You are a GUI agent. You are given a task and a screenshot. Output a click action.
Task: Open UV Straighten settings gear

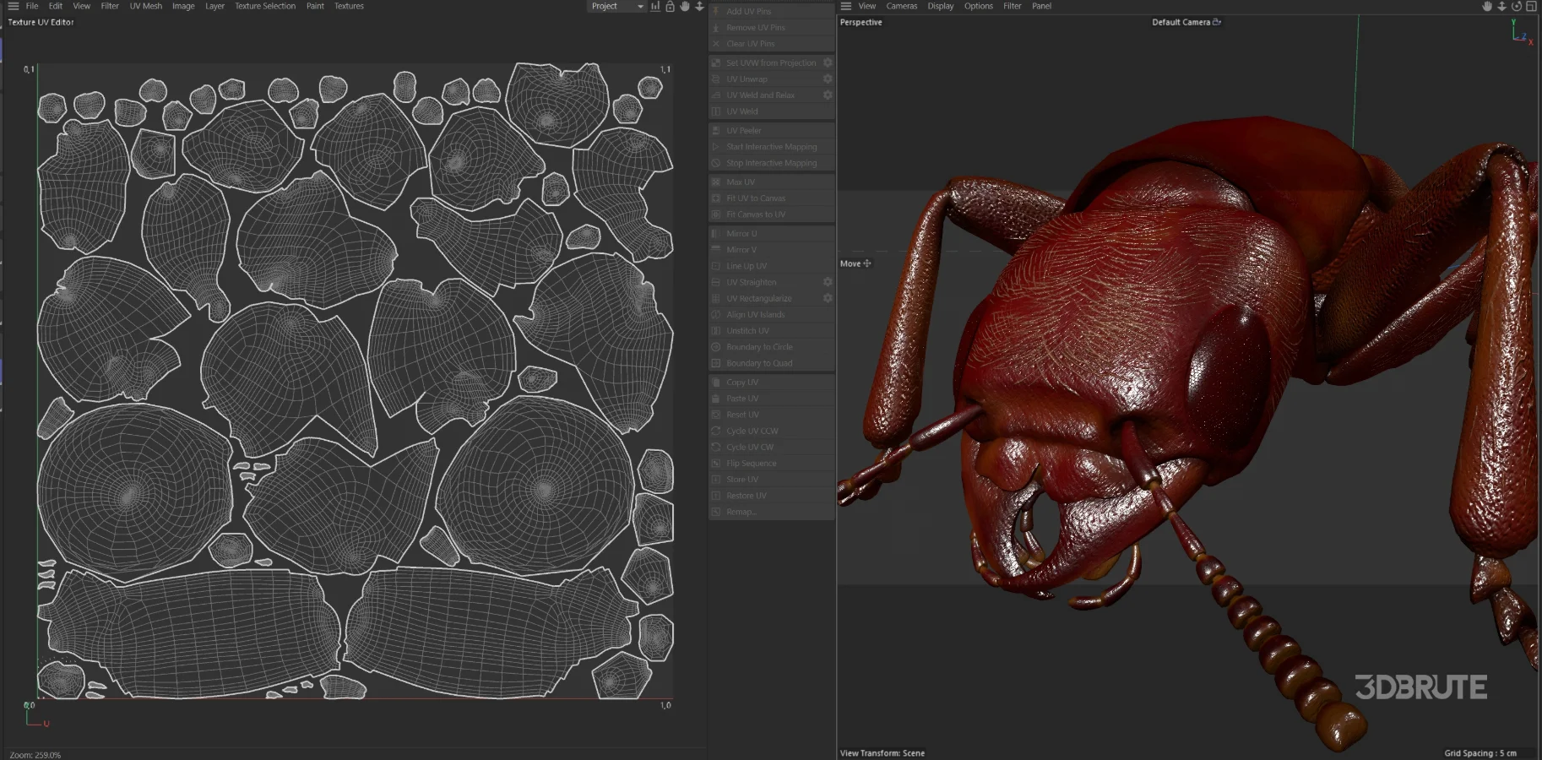(x=828, y=282)
